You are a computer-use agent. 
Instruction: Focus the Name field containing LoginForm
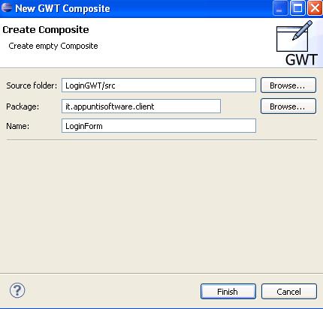pos(158,126)
